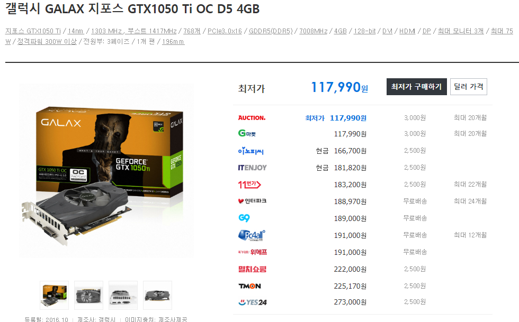Open the Auction seller logo
519x322 pixels.
[x=252, y=118]
